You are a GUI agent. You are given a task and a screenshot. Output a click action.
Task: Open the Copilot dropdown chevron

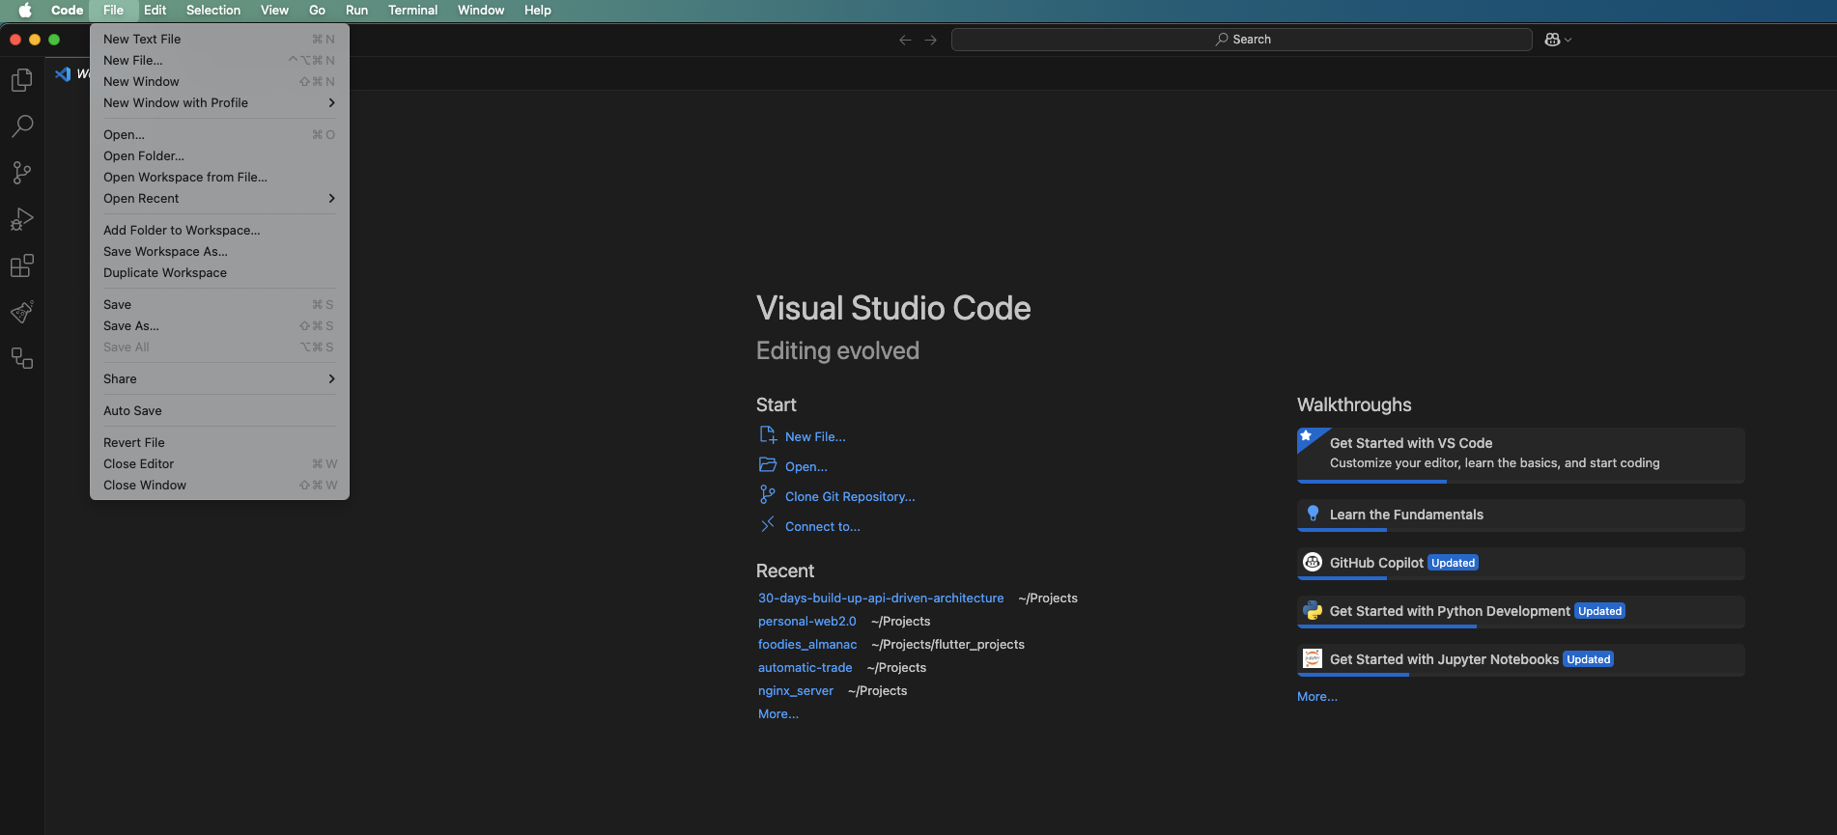(x=1569, y=40)
